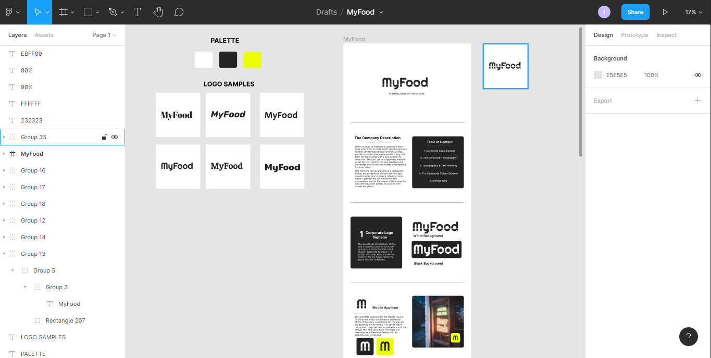Open the Page 1 dropdown
Viewport: 711px width, 358px height.
104,35
